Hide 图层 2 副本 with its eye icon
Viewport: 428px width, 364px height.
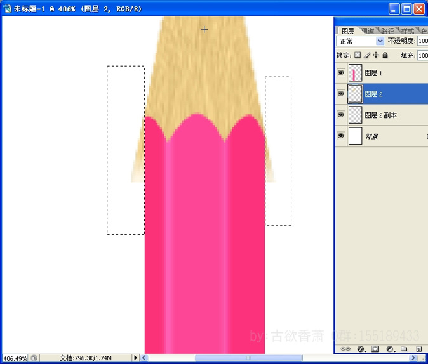(340, 115)
